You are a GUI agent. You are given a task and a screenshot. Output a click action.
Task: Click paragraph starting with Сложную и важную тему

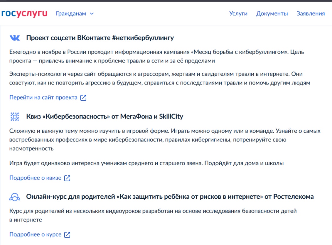[x=165, y=140]
